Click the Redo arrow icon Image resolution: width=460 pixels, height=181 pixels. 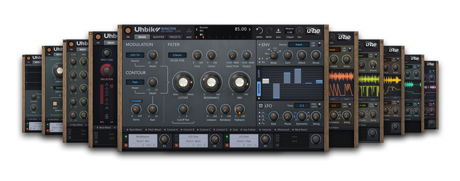tap(269, 30)
